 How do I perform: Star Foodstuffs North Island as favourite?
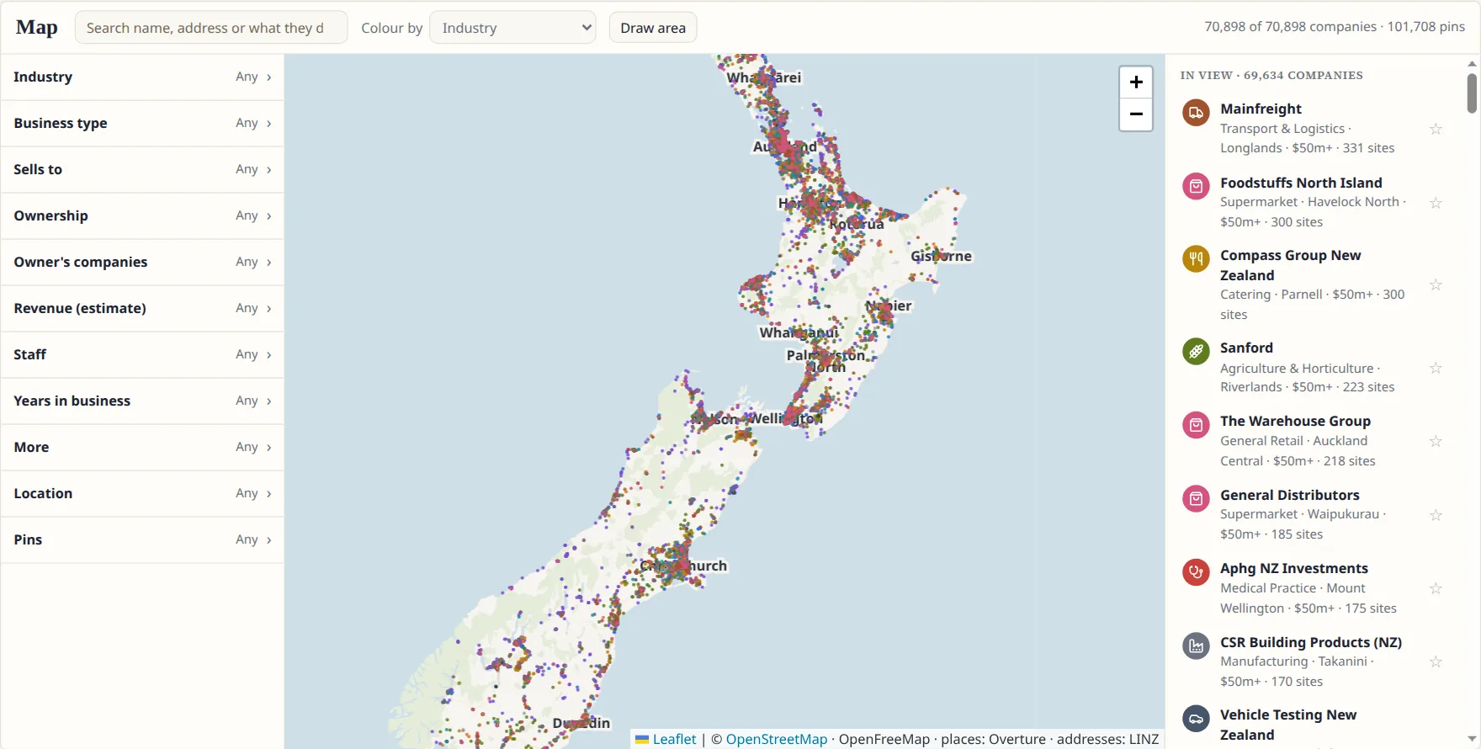point(1436,203)
